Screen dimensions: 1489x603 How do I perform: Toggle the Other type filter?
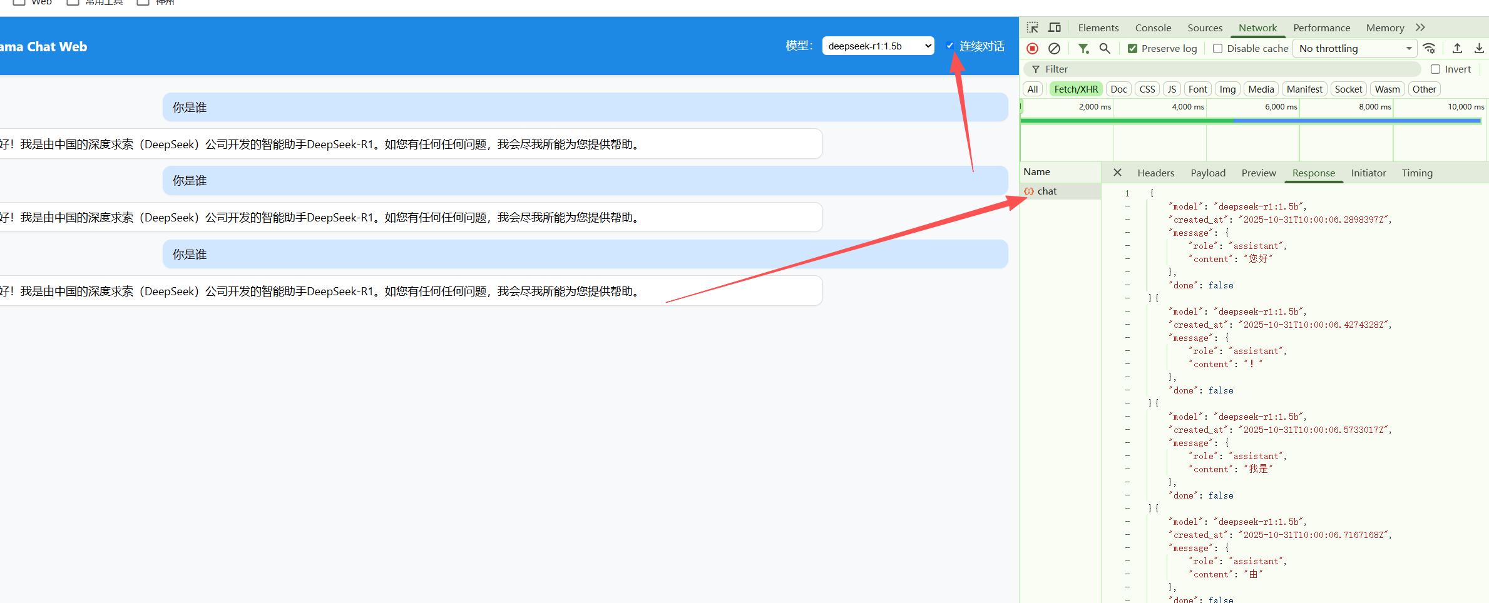(1424, 89)
